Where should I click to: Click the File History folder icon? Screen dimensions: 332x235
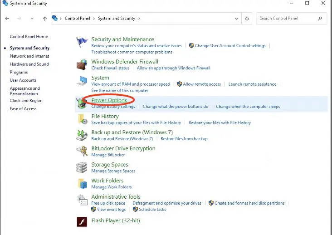tap(82, 119)
